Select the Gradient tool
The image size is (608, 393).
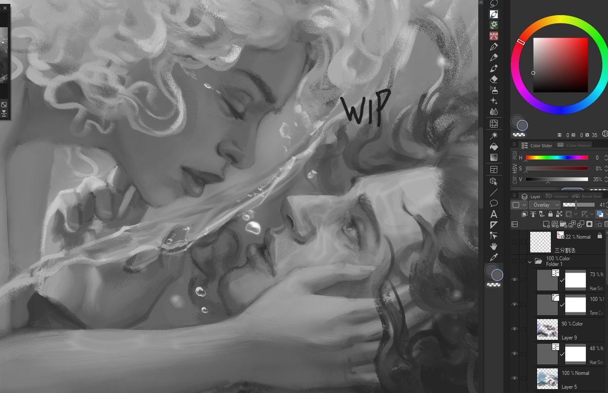click(x=494, y=158)
